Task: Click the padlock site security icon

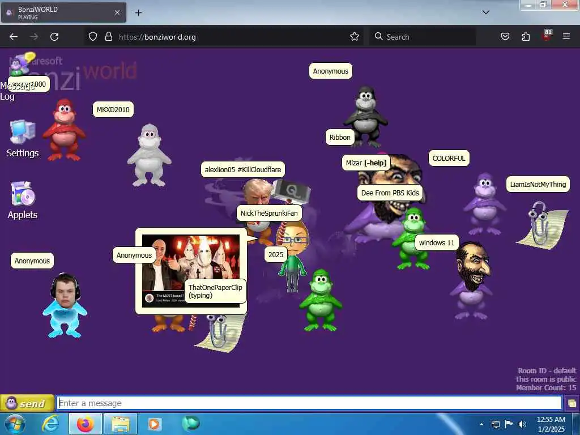Action: (x=108, y=37)
